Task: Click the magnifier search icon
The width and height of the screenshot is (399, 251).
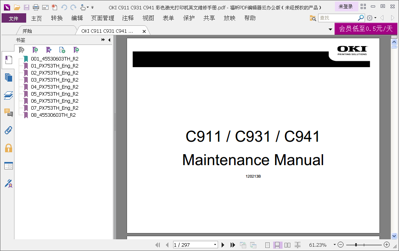Action: [x=361, y=18]
